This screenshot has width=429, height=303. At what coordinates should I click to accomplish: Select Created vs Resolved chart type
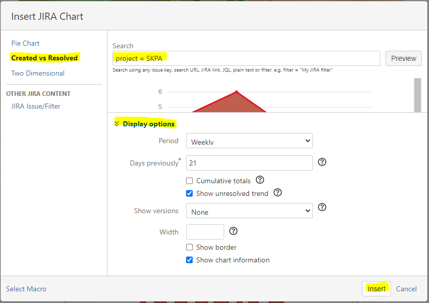coord(44,58)
